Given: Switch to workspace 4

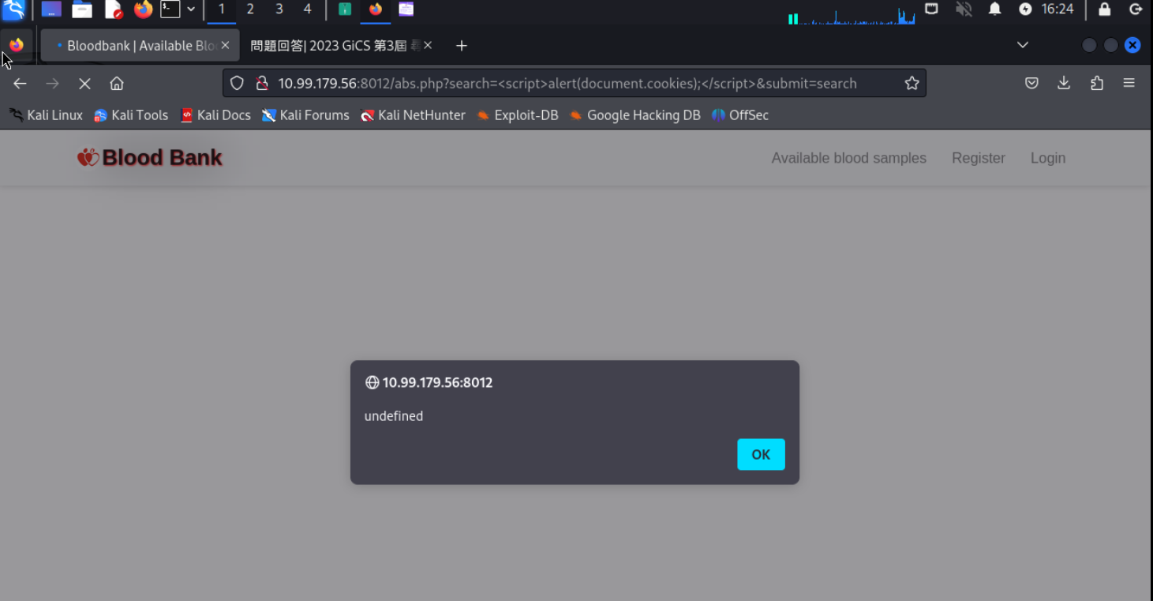Looking at the screenshot, I should [307, 9].
